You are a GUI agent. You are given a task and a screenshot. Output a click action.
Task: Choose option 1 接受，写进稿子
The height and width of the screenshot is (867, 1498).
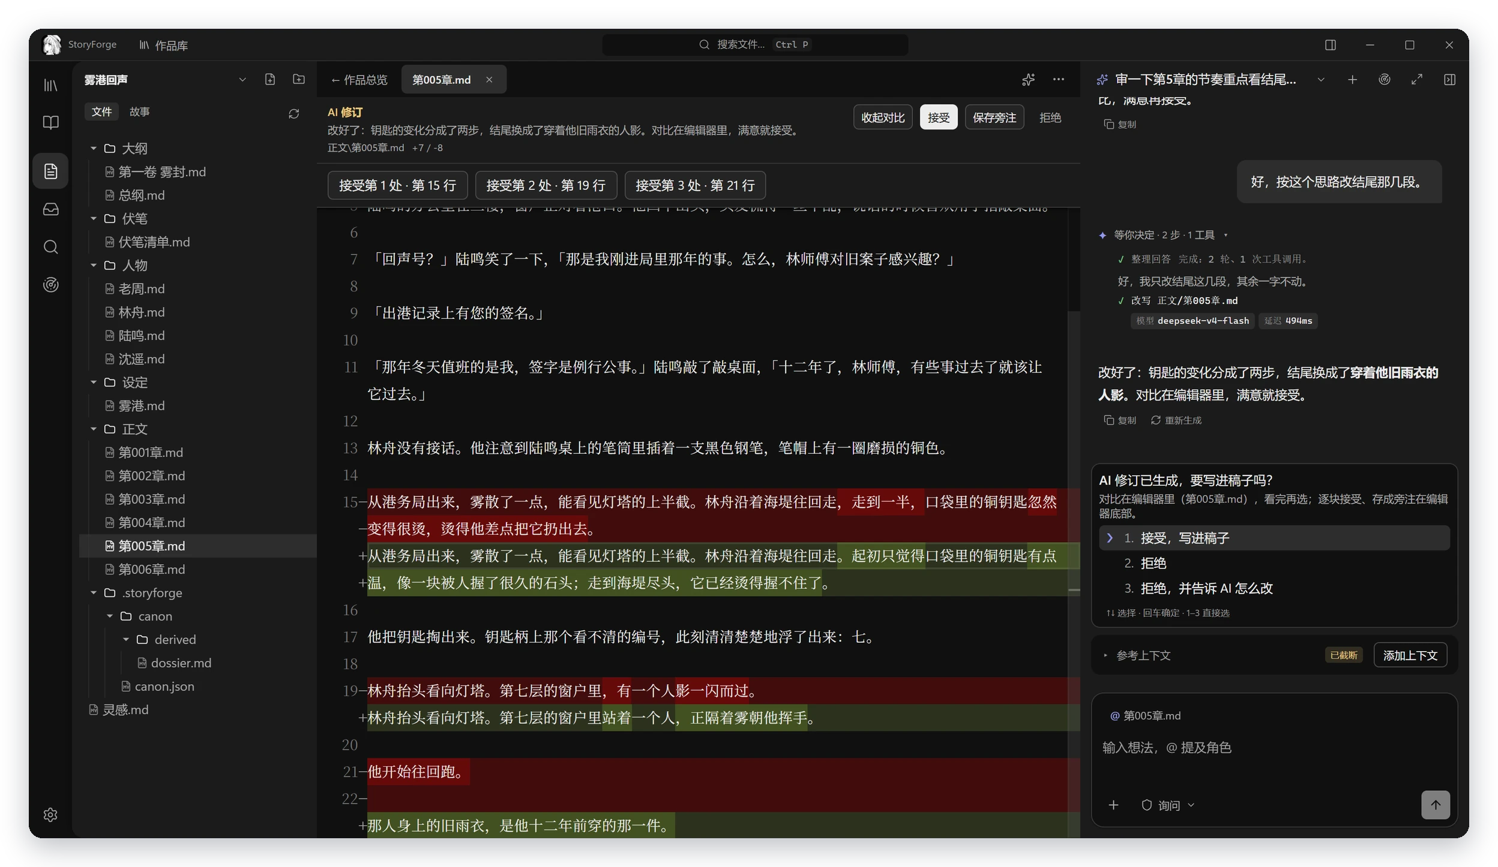point(1274,538)
